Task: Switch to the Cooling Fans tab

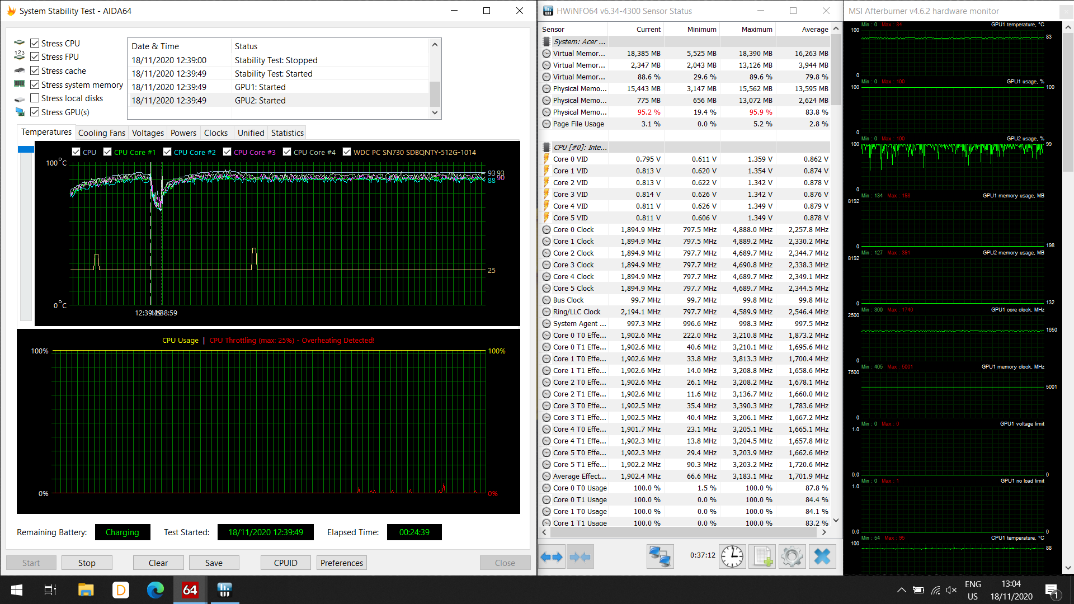Action: pyautogui.click(x=102, y=133)
